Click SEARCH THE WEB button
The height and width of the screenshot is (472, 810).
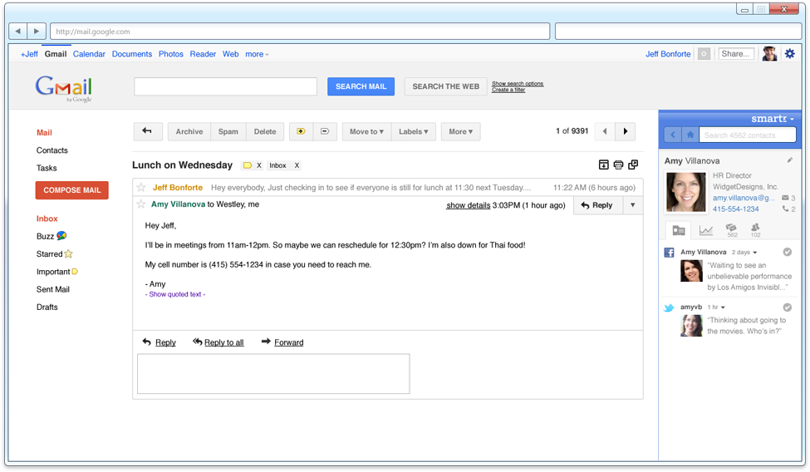pos(446,86)
